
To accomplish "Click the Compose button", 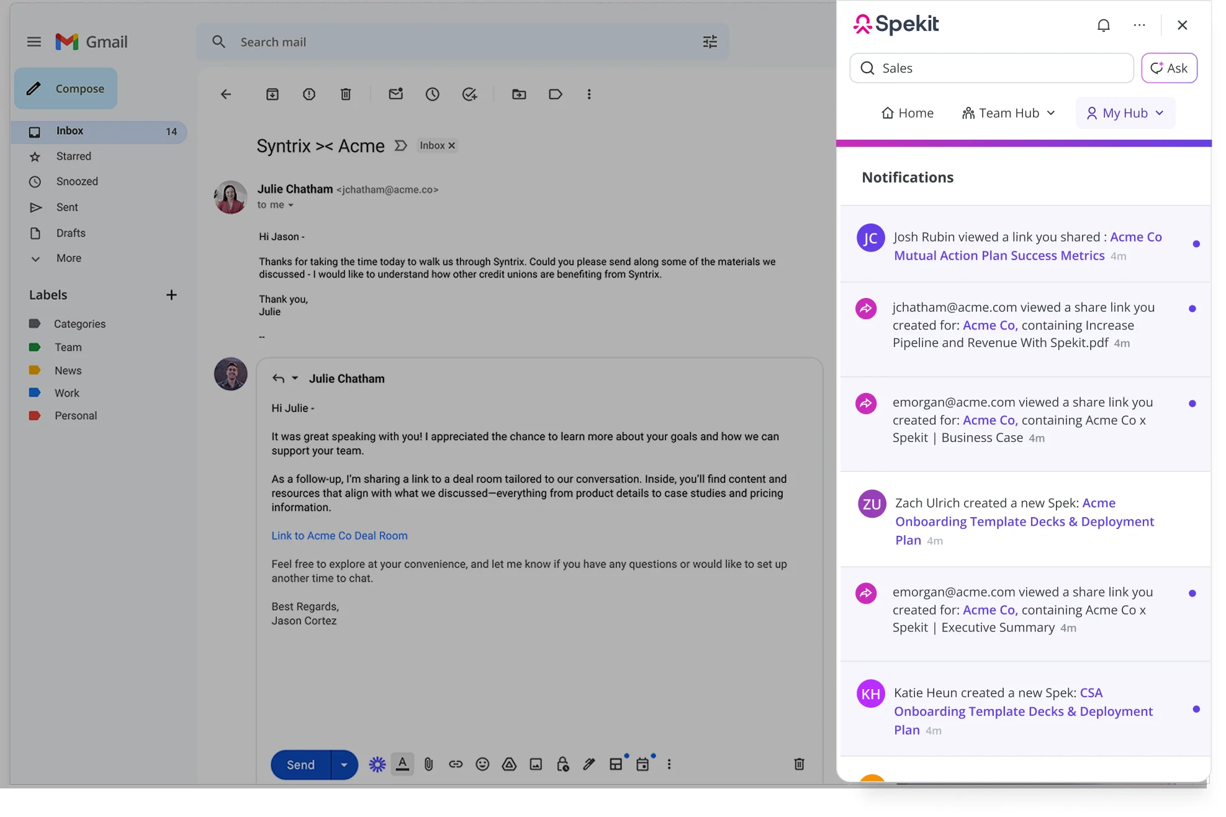I will point(66,89).
